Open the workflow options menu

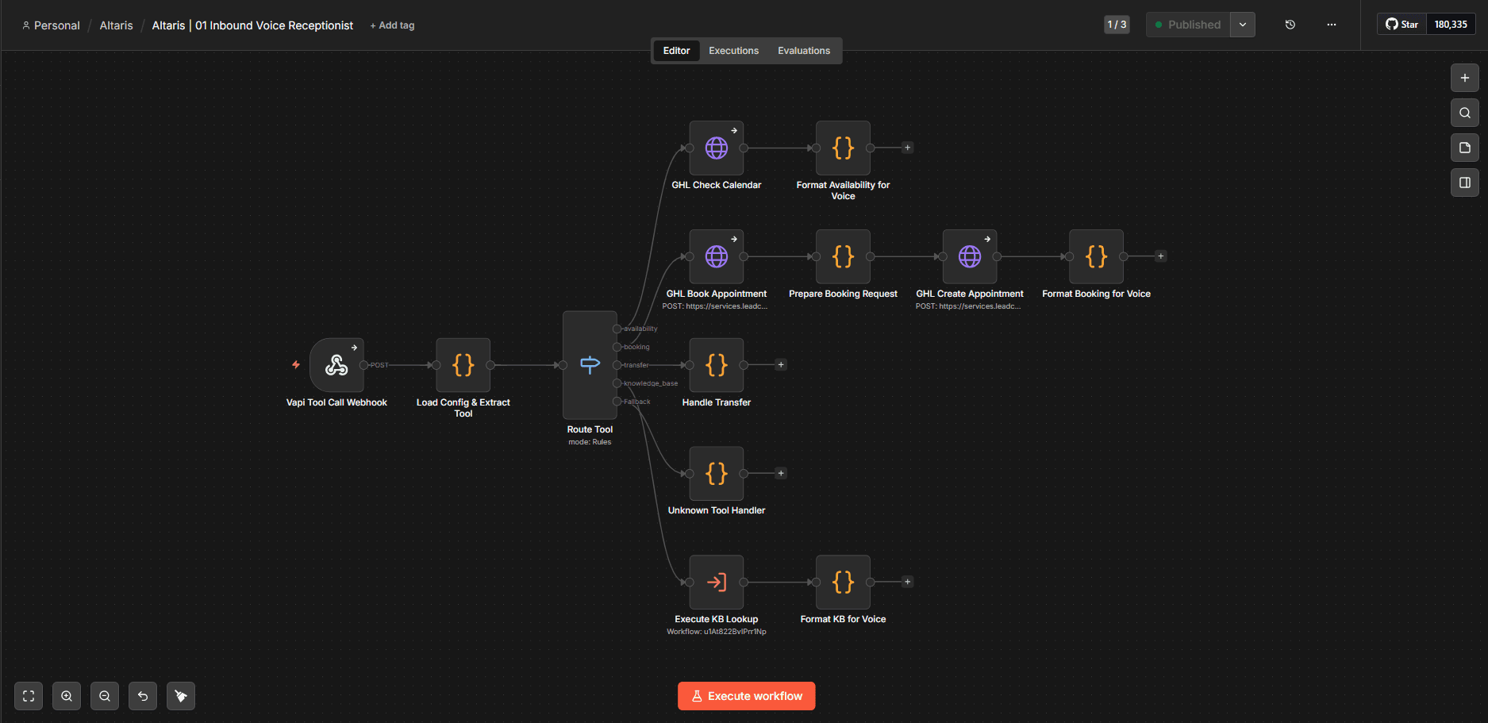pos(1331,25)
